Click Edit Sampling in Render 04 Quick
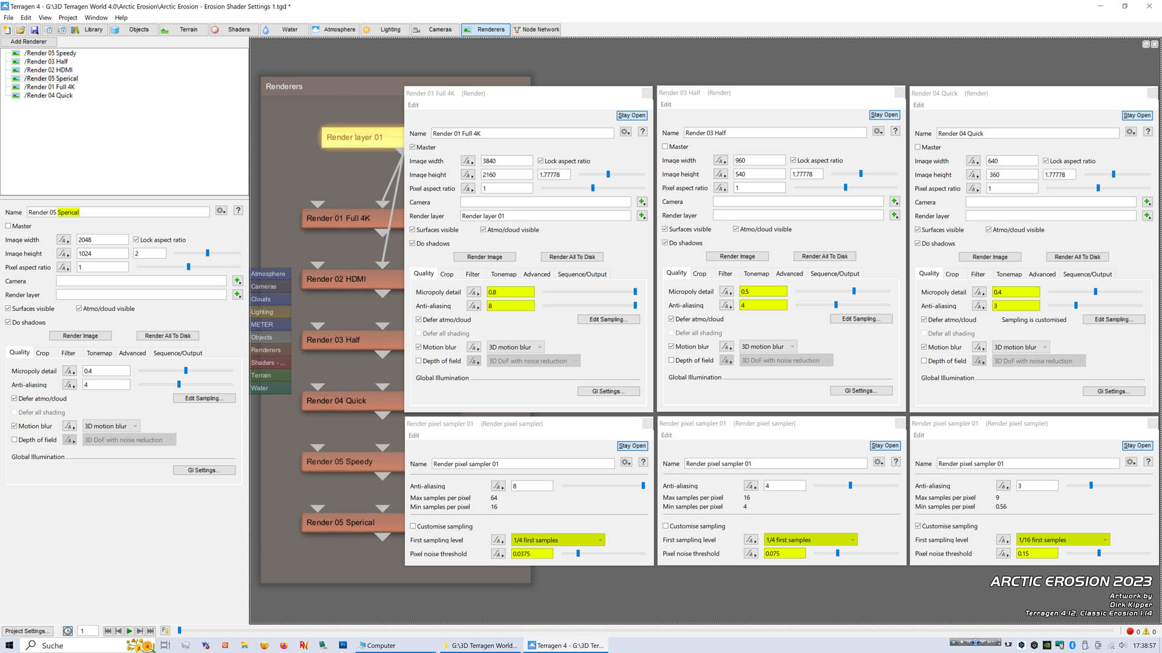Image resolution: width=1162 pixels, height=653 pixels. click(1112, 319)
